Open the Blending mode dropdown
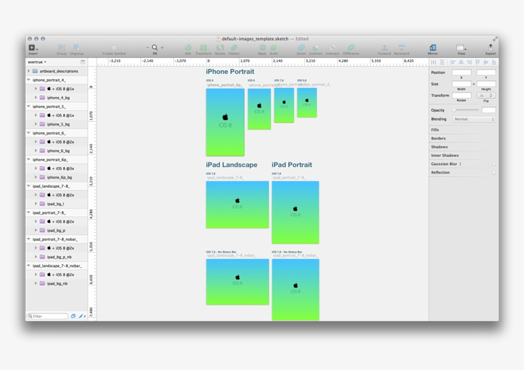The width and height of the screenshot is (524, 370). pos(474,119)
